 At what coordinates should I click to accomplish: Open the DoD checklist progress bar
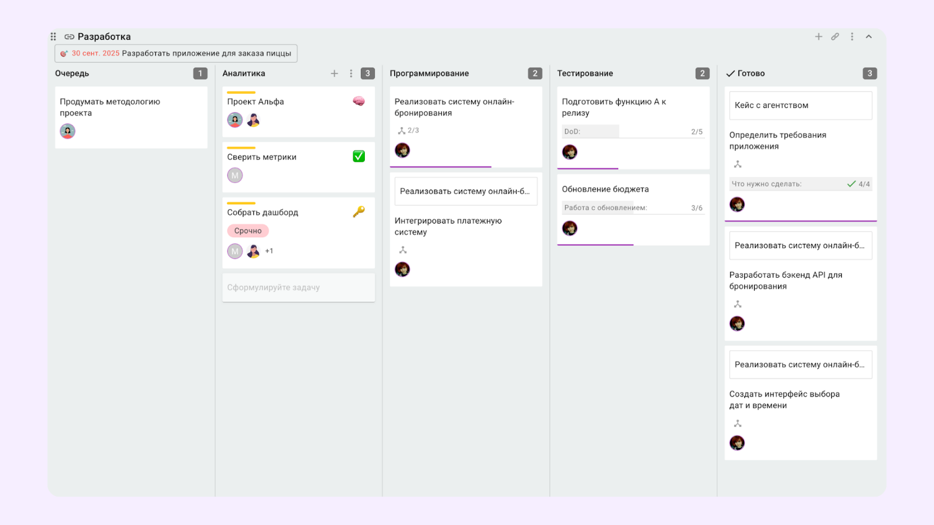tap(633, 132)
